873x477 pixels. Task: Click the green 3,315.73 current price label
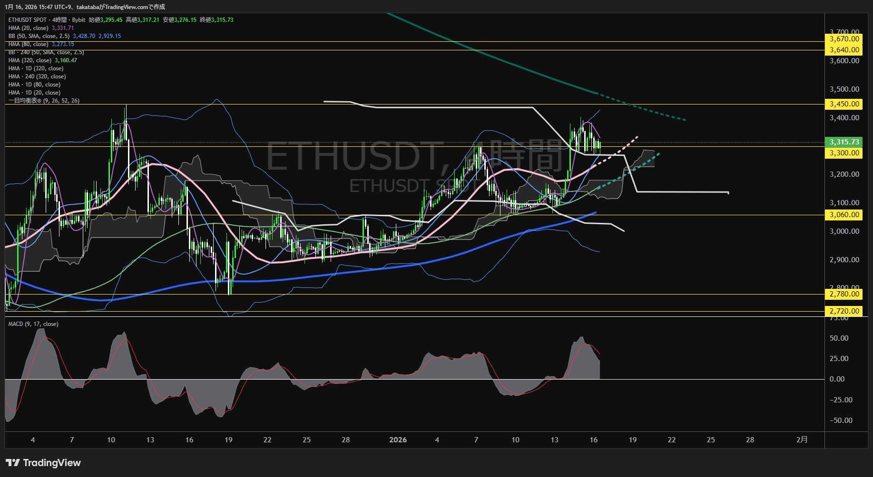pyautogui.click(x=844, y=142)
